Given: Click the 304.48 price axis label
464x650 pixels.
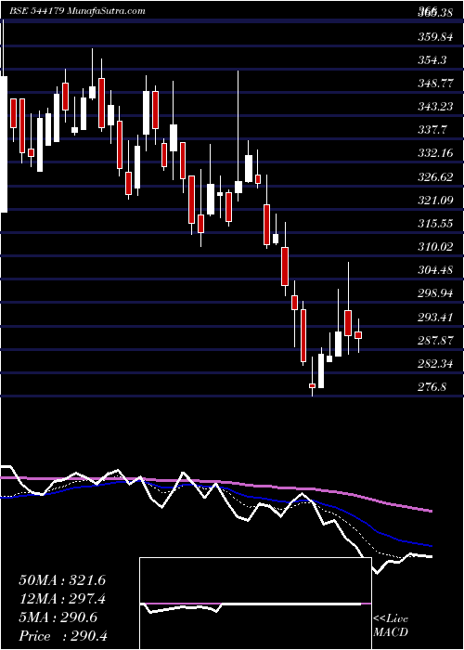Looking at the screenshot, I should click(434, 270).
